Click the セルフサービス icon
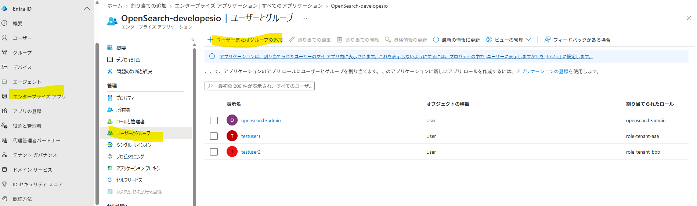Screen dimensions: 697x206 click(x=110, y=180)
